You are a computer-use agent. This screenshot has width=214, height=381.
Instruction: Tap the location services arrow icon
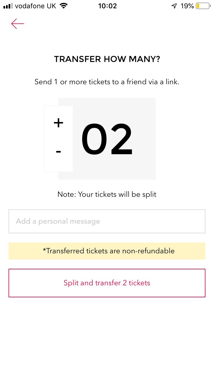coord(174,6)
